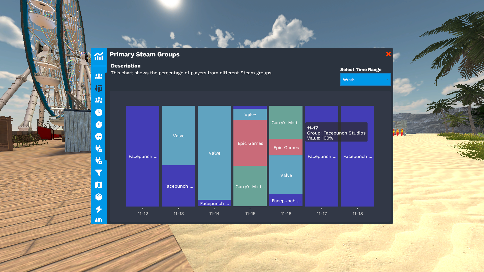Click the Epic Games segment in 11-16 bar

(286, 147)
